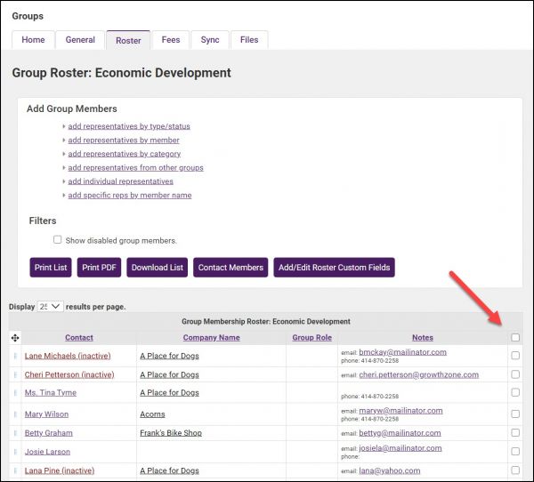This screenshot has height=482, width=534.
Task: Tick the checkbox for Mary Wilson's row
Action: click(515, 414)
